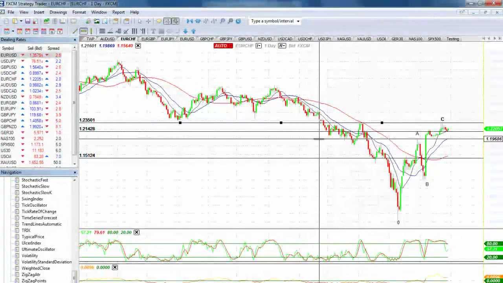Screen dimensions: 503x283
Task: Click the blue up arrow marker tool
Action: point(193,31)
